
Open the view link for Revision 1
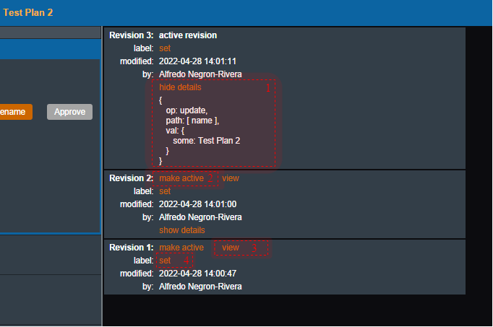coord(231,248)
